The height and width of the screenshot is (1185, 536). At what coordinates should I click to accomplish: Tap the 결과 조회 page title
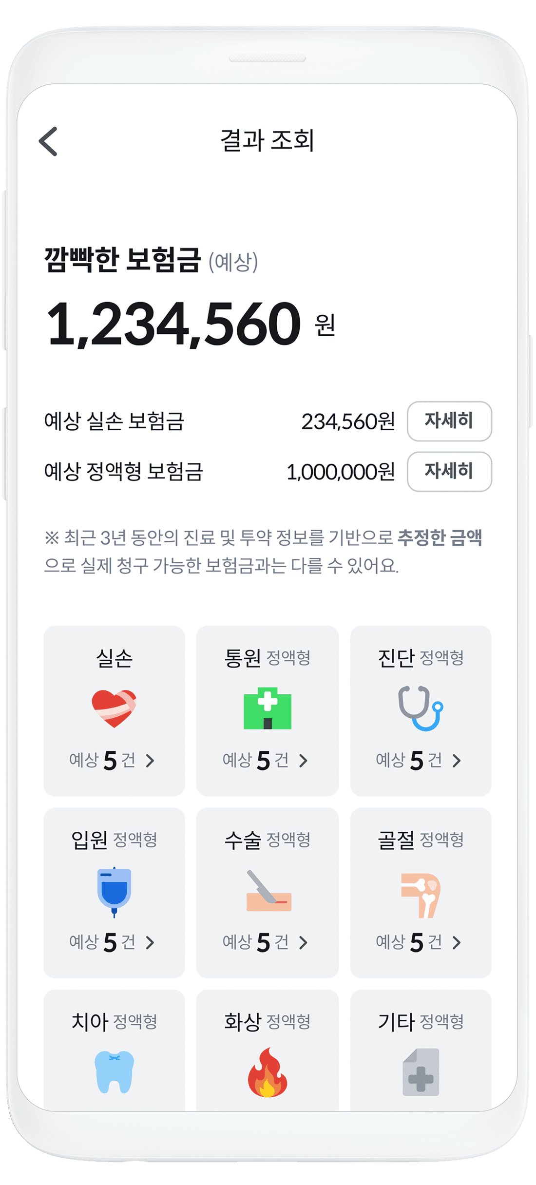[268, 140]
